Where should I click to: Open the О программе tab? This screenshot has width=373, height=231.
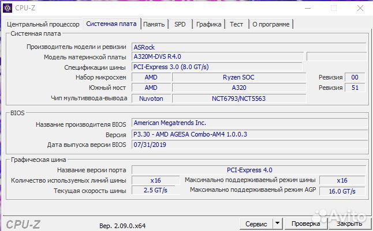coord(271,24)
